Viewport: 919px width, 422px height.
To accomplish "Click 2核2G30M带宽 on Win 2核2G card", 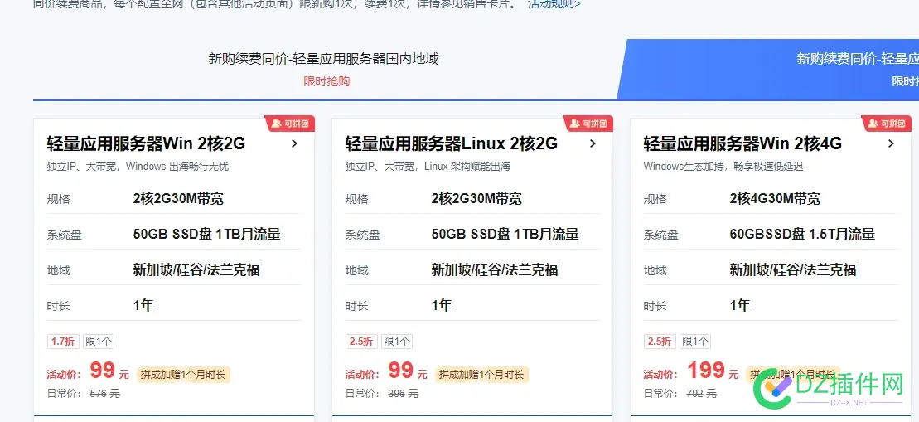I will [x=178, y=199].
